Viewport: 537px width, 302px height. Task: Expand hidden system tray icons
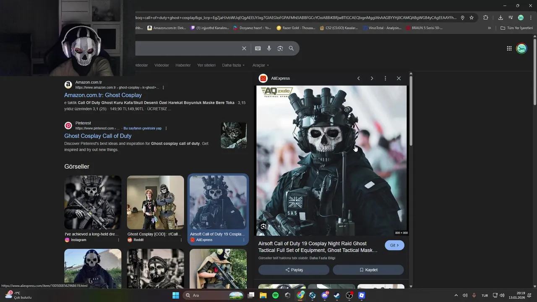click(456, 296)
